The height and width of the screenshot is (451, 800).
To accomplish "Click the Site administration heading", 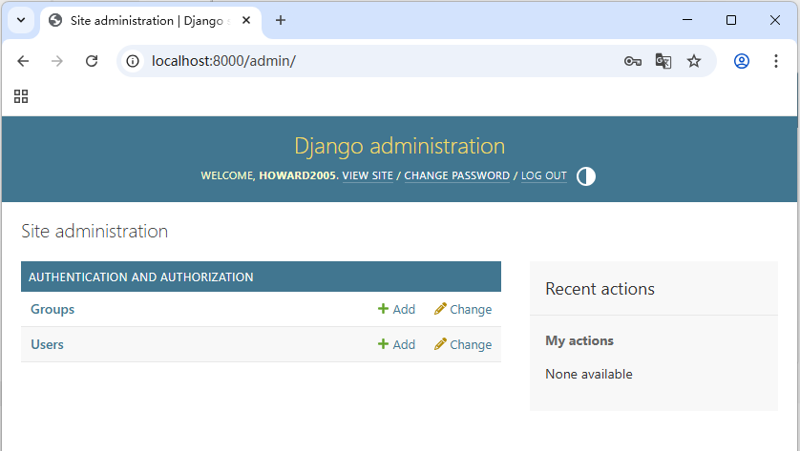I will click(x=95, y=232).
